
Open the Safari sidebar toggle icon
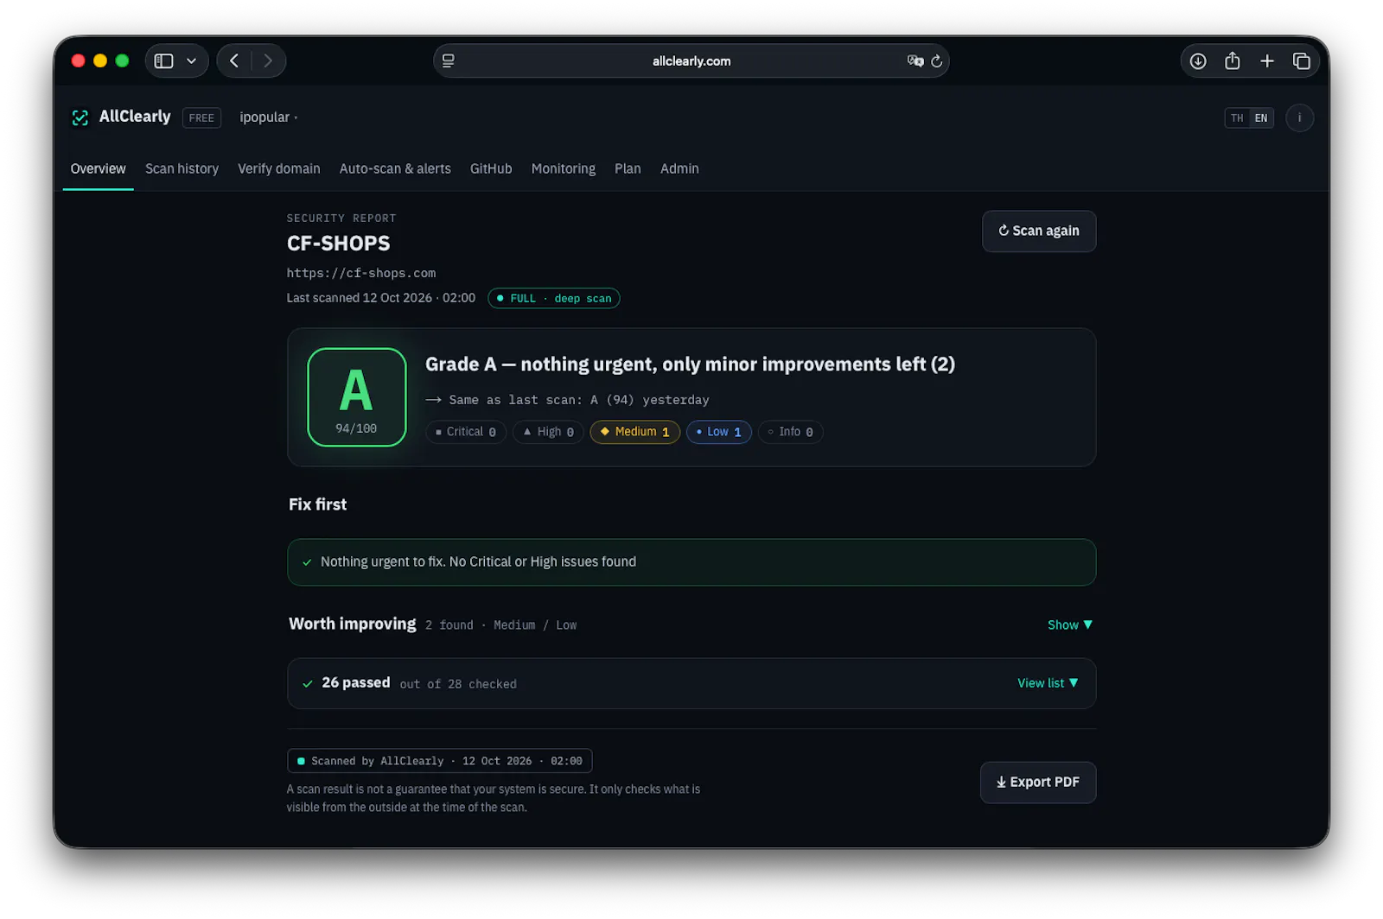[x=164, y=61]
